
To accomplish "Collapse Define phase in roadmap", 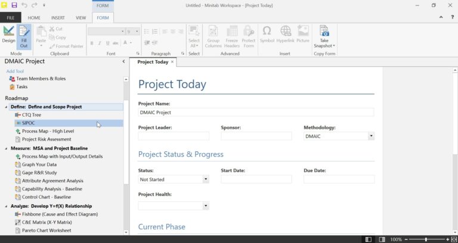I will 6,107.
